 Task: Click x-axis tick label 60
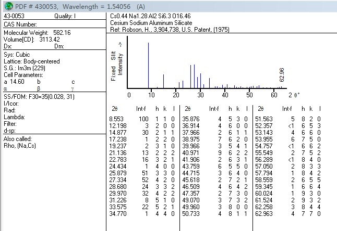coord(274,95)
